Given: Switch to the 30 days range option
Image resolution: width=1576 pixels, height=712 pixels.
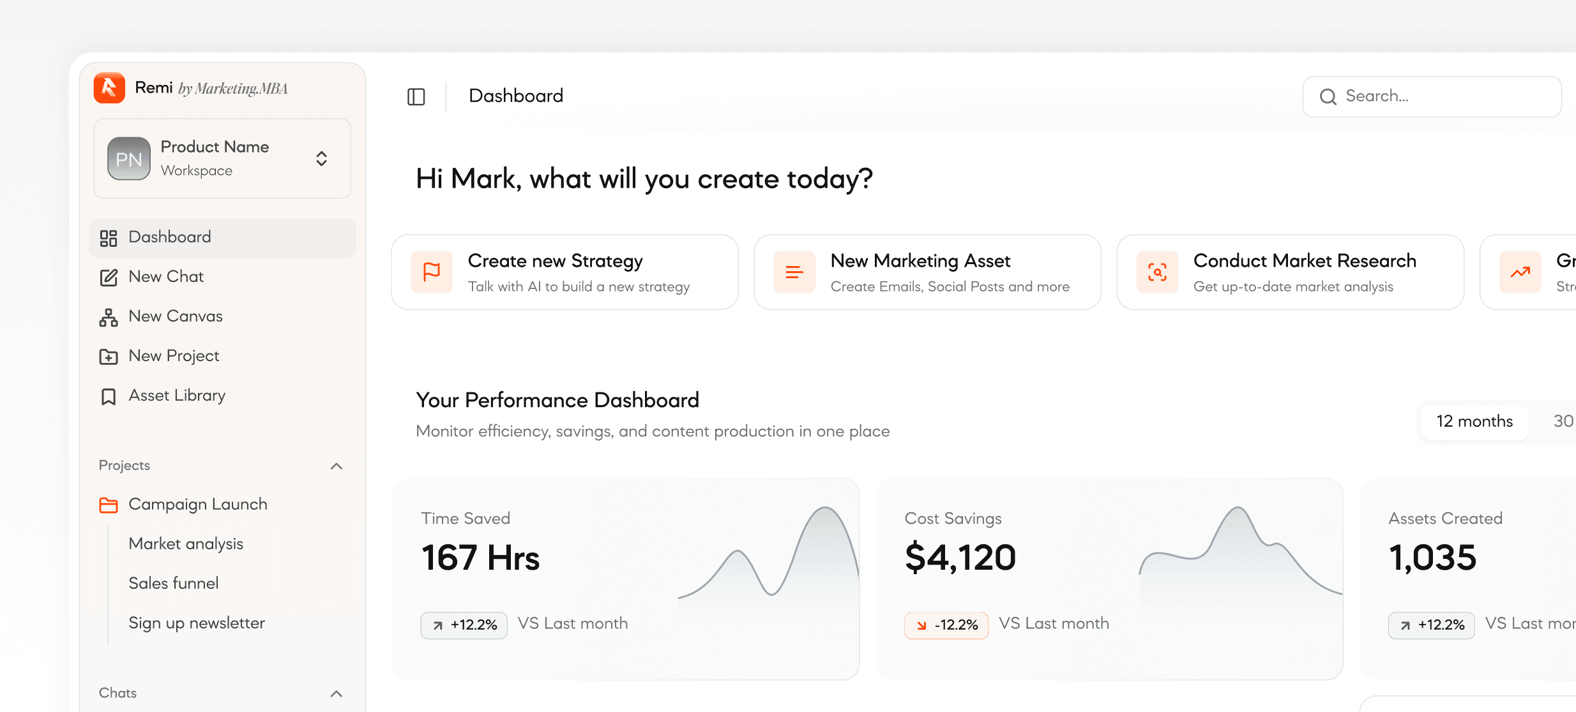Looking at the screenshot, I should coord(1562,422).
